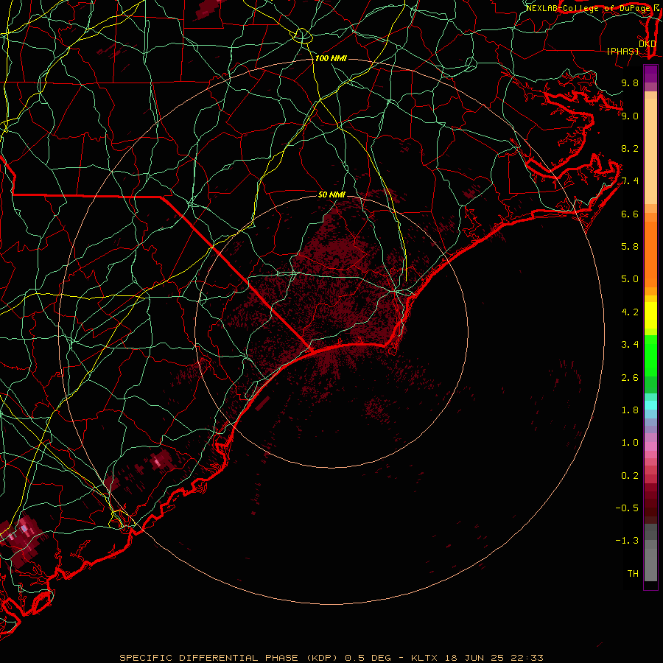The width and height of the screenshot is (663, 663).
Task: Click the [PHAS] legend unit label
Action: click(622, 51)
